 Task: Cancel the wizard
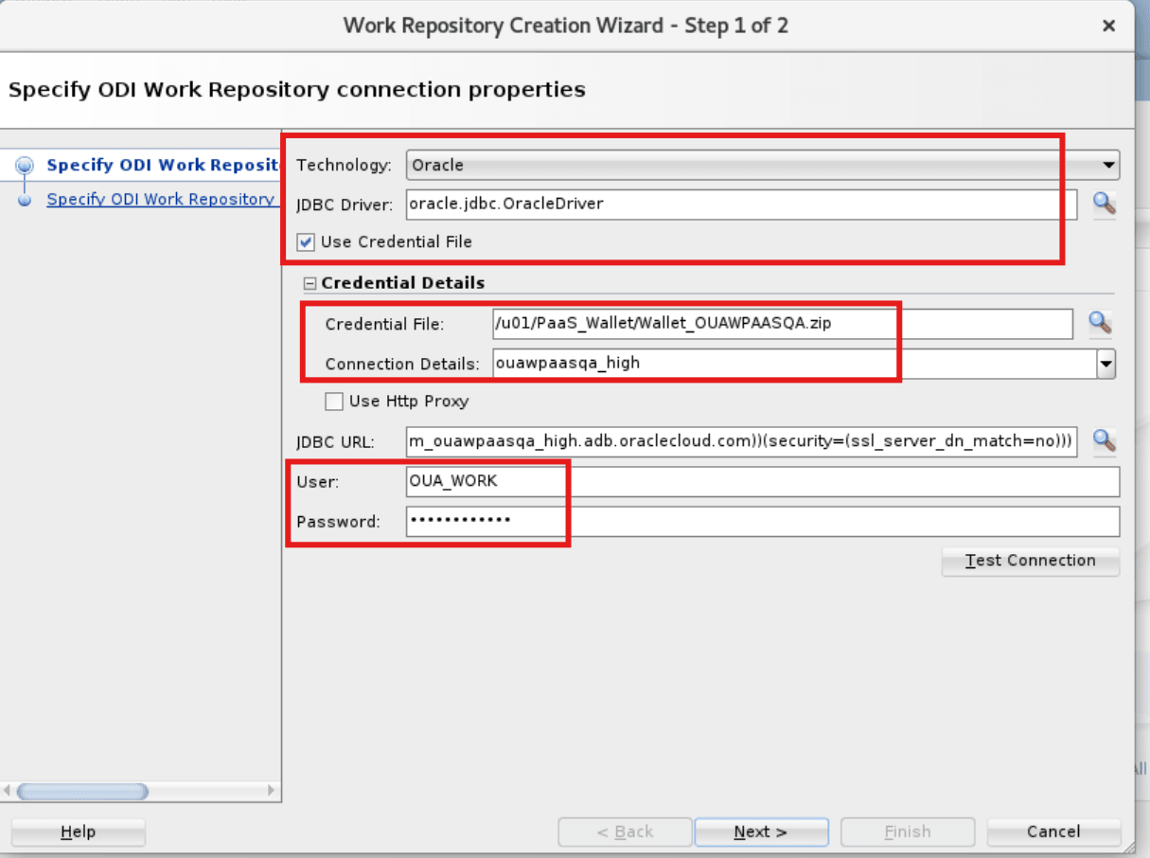[x=1053, y=831]
